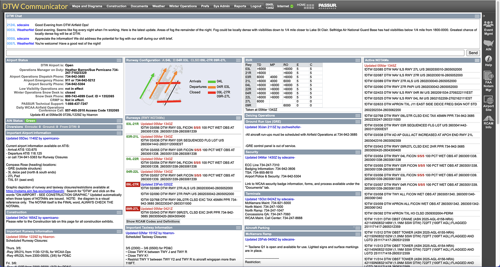Image resolution: width=500 pixels, height=267 pixels.
Task: Open the Active NOTAMs panel menu
Action: [x=477, y=60]
